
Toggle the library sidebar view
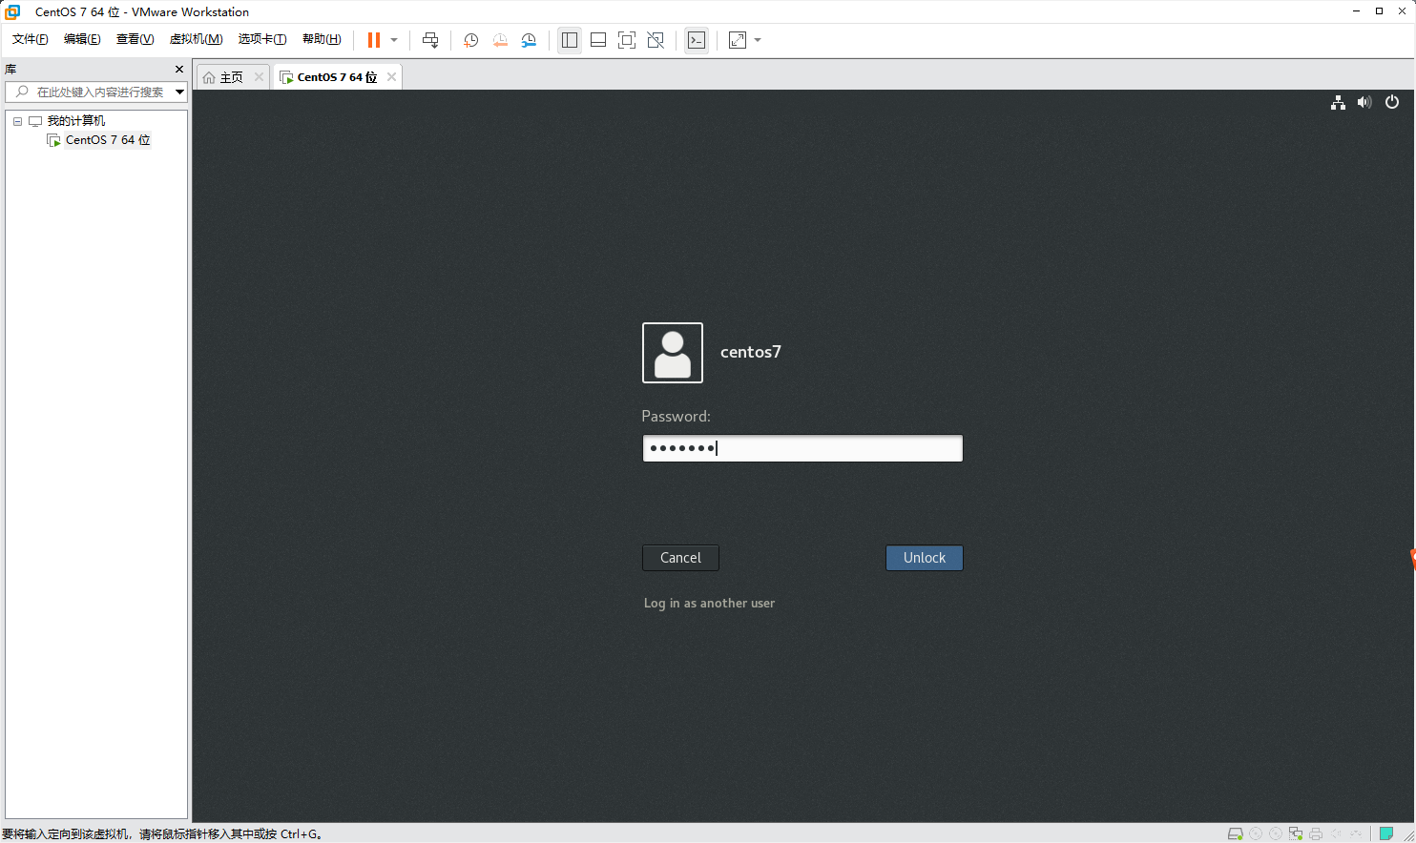click(570, 40)
